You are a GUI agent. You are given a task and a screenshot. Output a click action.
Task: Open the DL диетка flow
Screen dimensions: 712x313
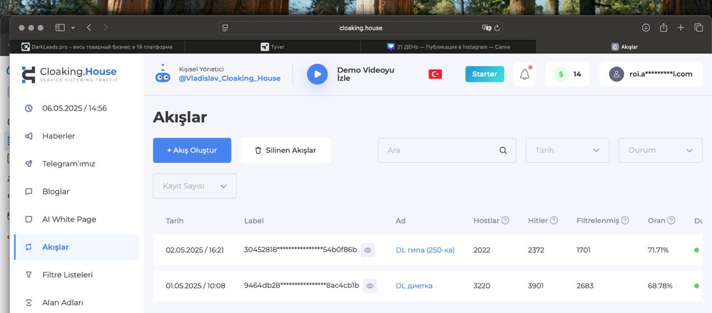tap(414, 286)
